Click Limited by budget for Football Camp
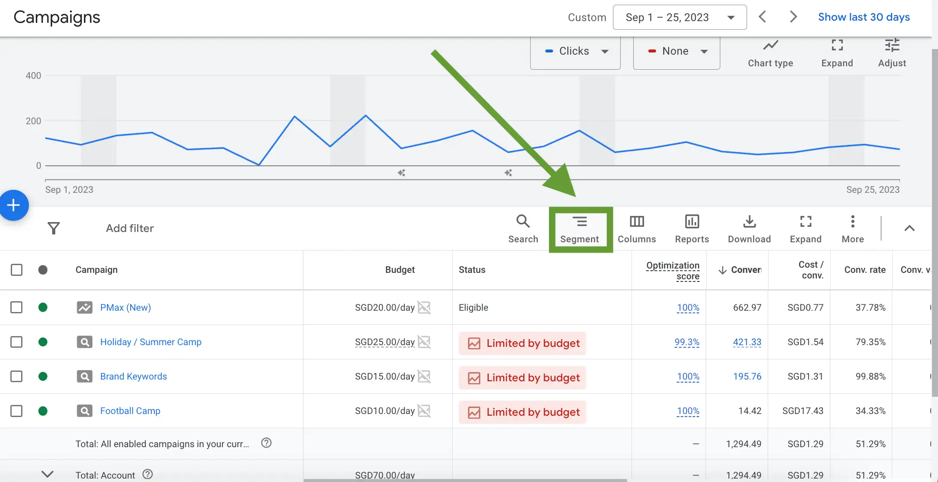938x482 pixels. [522, 412]
